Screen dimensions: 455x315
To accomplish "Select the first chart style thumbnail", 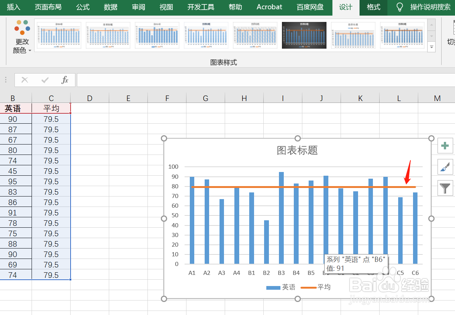I will coord(58,35).
